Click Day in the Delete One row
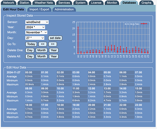 pos(30,50)
